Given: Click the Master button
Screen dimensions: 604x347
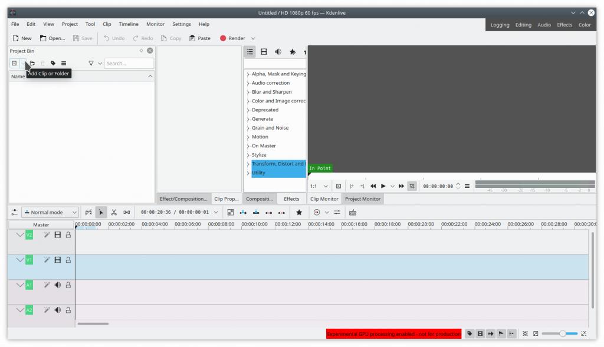Looking at the screenshot, I should coord(41,224).
